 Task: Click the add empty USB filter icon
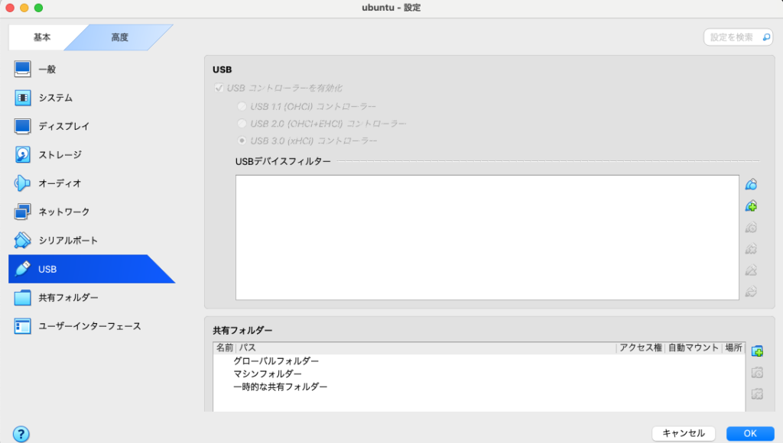(751, 185)
